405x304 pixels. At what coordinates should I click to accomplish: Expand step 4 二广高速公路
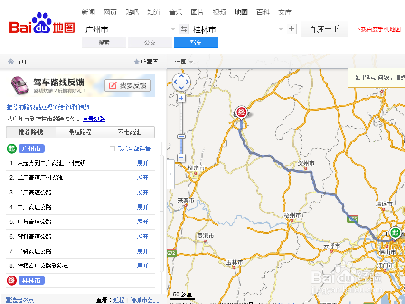click(142, 207)
